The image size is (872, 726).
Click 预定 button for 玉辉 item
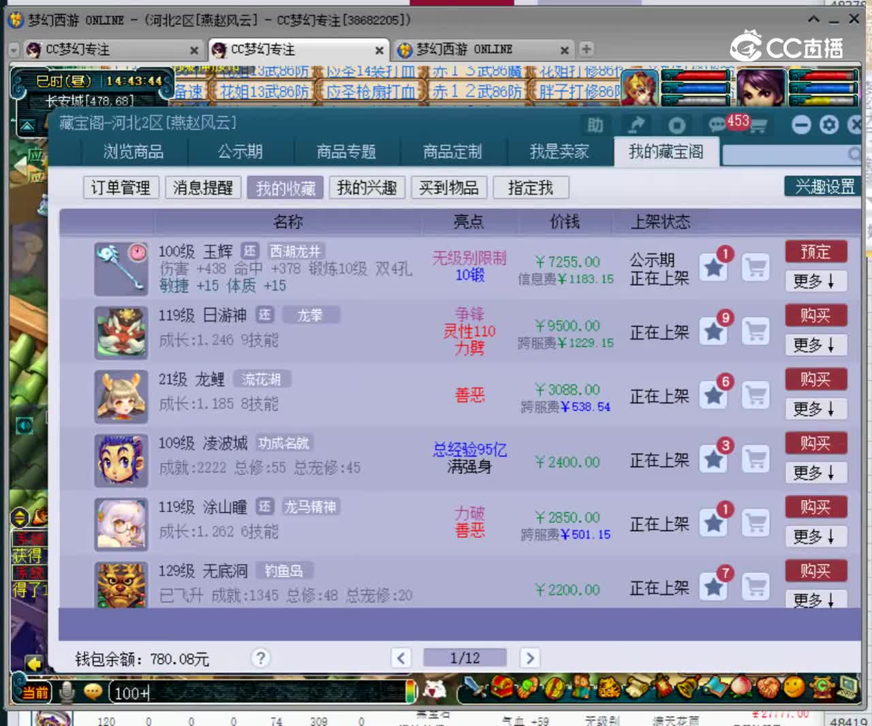point(815,251)
